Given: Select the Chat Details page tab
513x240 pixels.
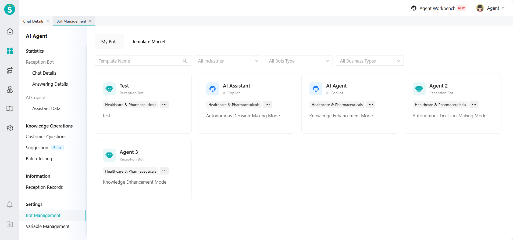Looking at the screenshot, I should point(33,21).
